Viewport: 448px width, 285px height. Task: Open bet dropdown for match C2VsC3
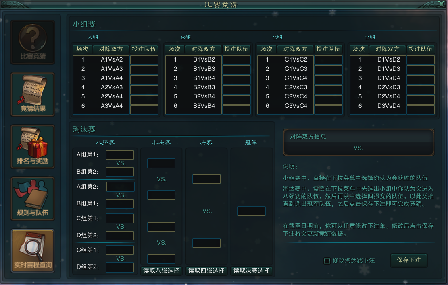tap(328, 88)
